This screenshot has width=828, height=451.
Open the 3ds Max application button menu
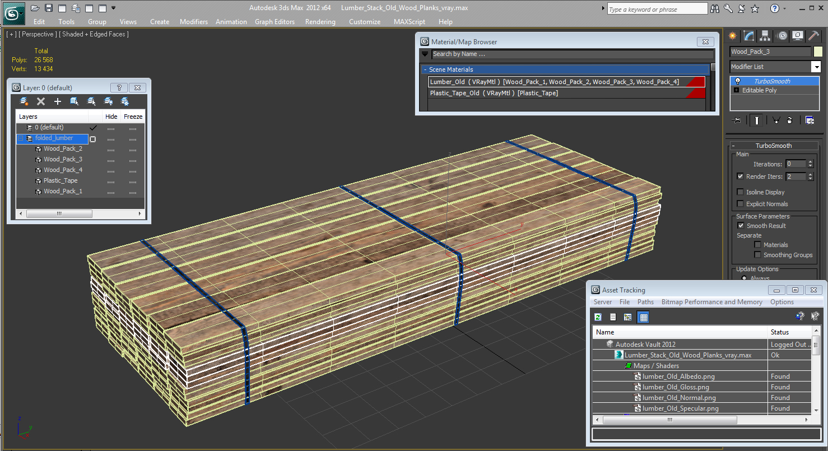(13, 13)
